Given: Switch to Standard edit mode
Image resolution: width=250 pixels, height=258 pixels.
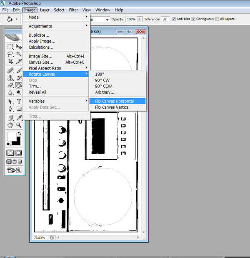Looking at the screenshot, I should click(x=10, y=153).
